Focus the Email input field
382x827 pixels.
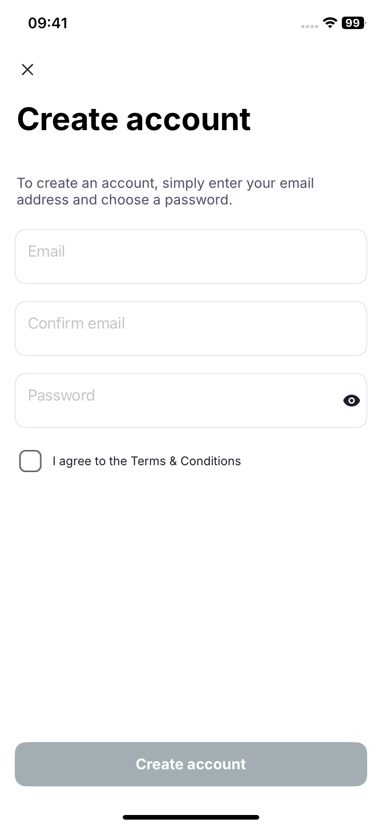tap(191, 257)
